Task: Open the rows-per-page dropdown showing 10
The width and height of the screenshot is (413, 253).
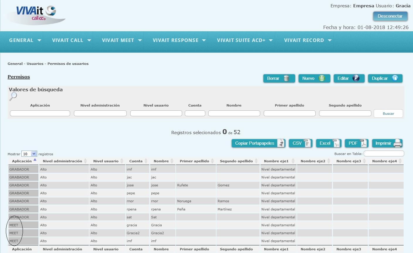Action: tap(29, 154)
